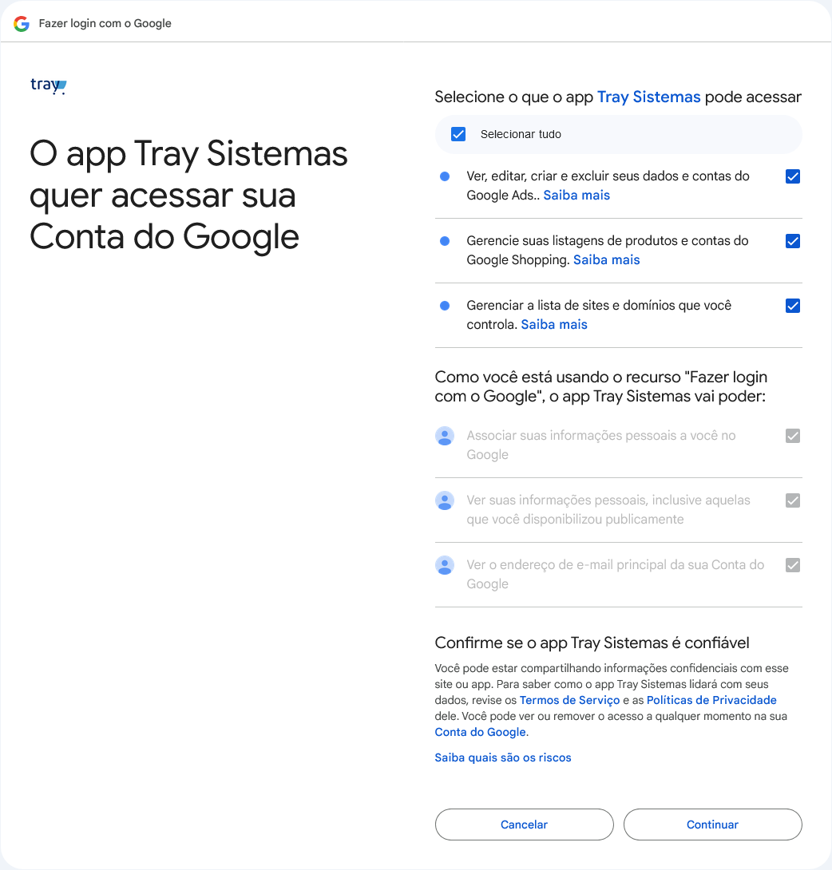Uncheck the Google Ads access checkbox
832x870 pixels.
pyautogui.click(x=793, y=176)
